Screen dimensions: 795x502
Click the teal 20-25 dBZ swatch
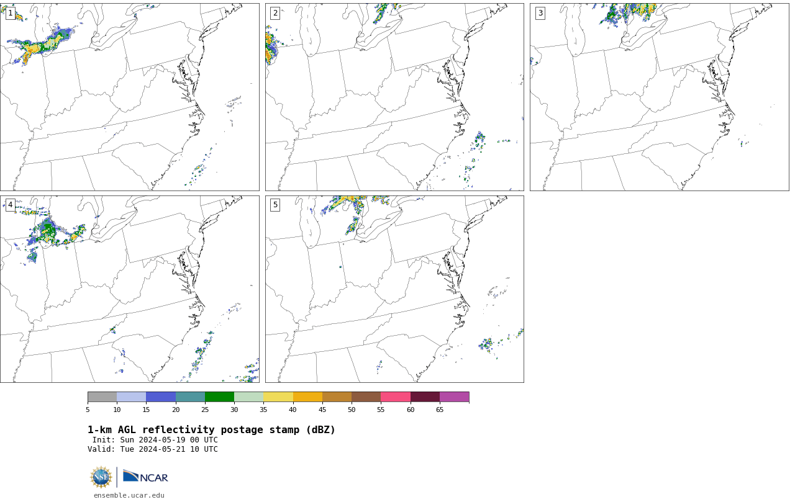point(190,397)
